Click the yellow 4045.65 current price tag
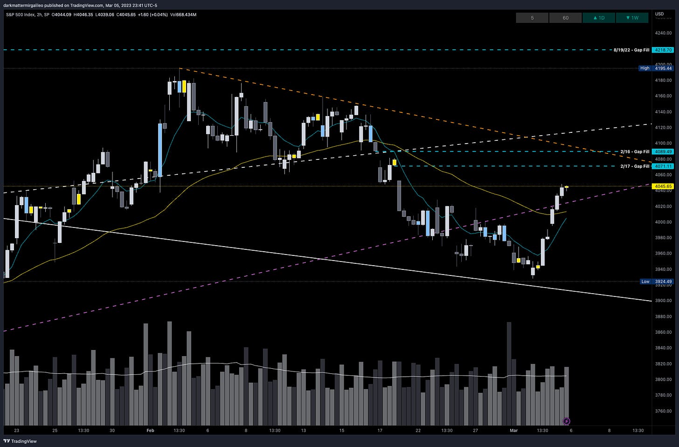The width and height of the screenshot is (679, 447). tap(663, 186)
